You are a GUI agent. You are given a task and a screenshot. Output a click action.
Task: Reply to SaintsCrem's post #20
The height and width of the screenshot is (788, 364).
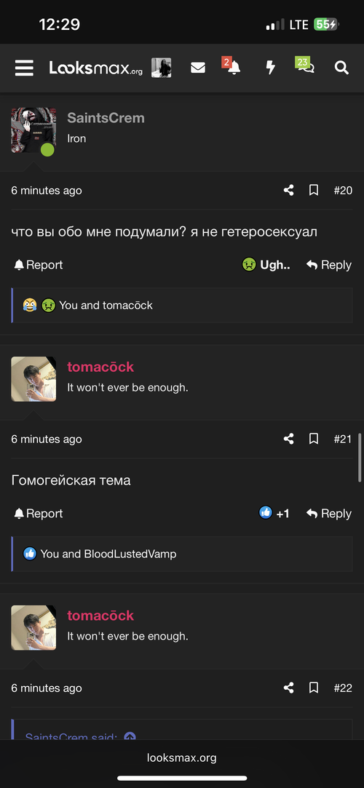329,265
